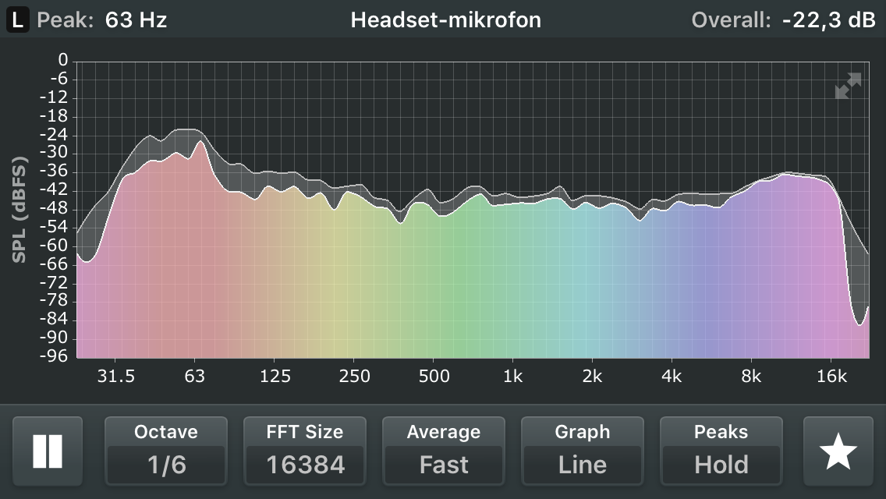The width and height of the screenshot is (886, 499).
Task: Change the FFT Size 16384 setting
Action: [304, 451]
